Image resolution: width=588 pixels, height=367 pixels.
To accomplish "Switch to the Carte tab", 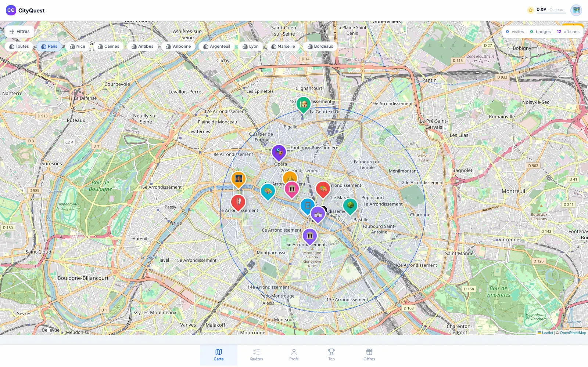I will 219,355.
